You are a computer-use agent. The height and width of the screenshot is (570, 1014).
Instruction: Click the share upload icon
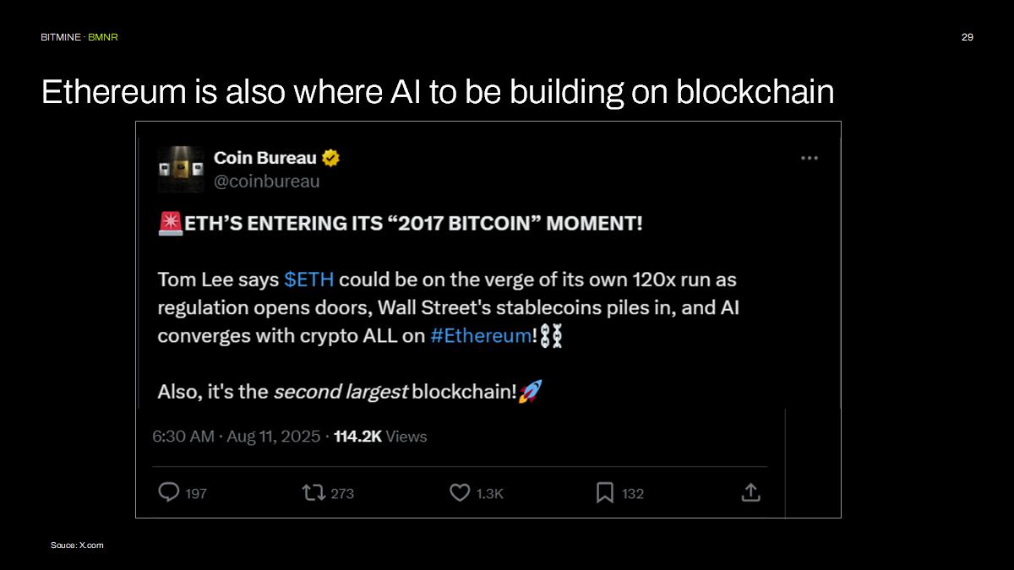[750, 492]
